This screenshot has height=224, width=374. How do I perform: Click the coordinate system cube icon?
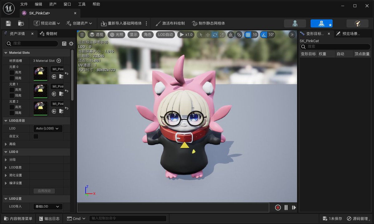point(231,35)
